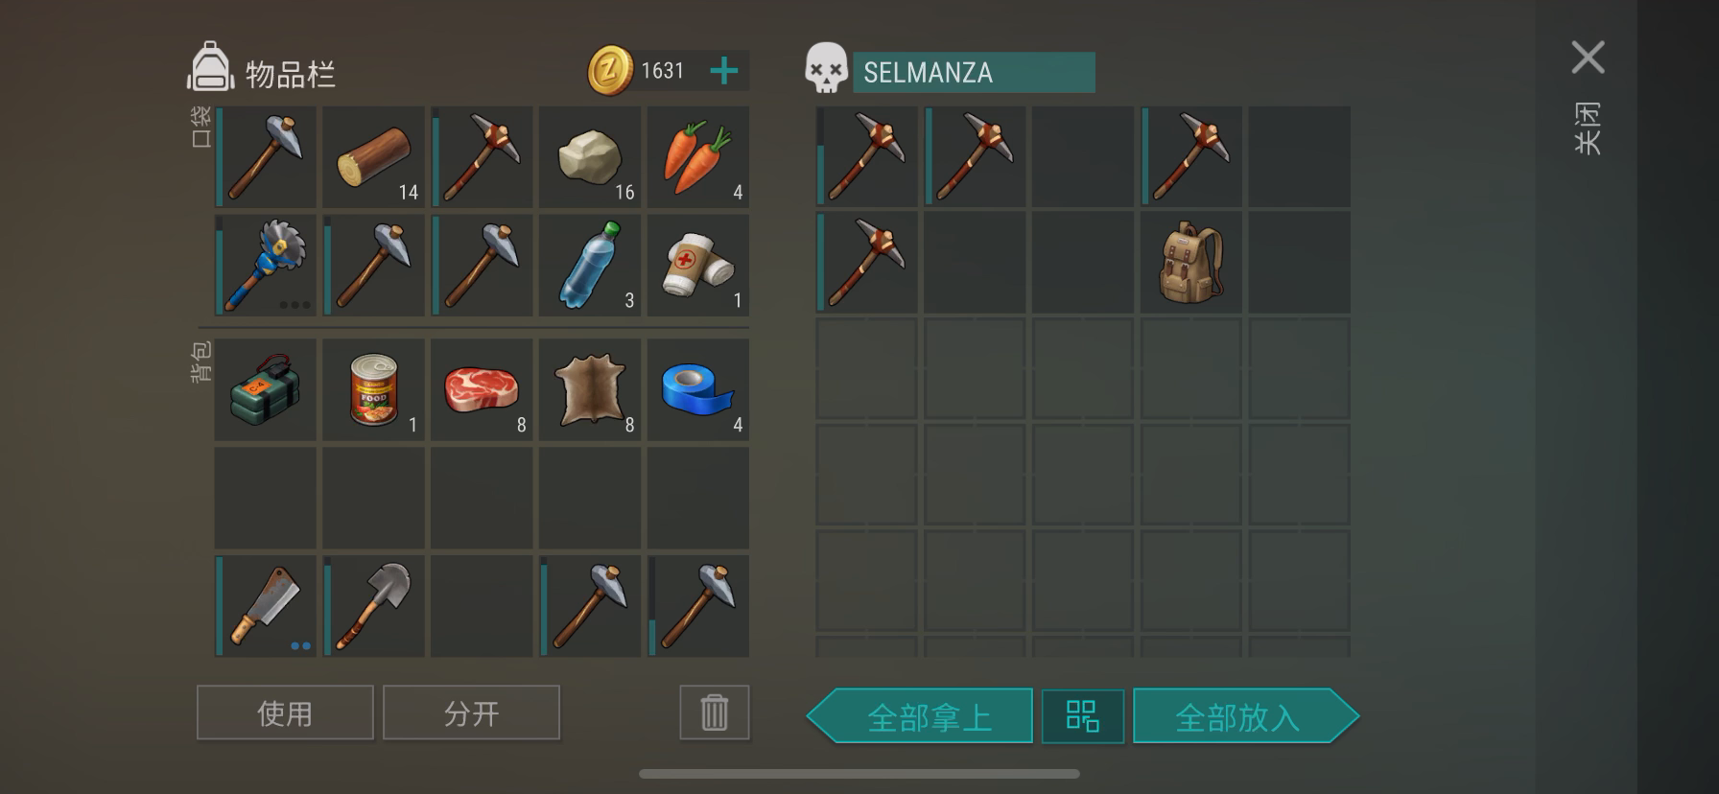Viewport: 1719px width, 794px height.
Task: Click the plus icon to add coins
Action: [x=724, y=71]
